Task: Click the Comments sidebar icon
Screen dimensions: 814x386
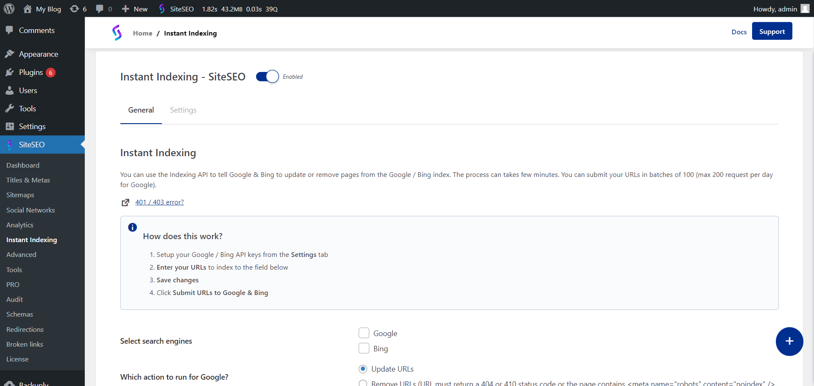Action: pos(9,30)
